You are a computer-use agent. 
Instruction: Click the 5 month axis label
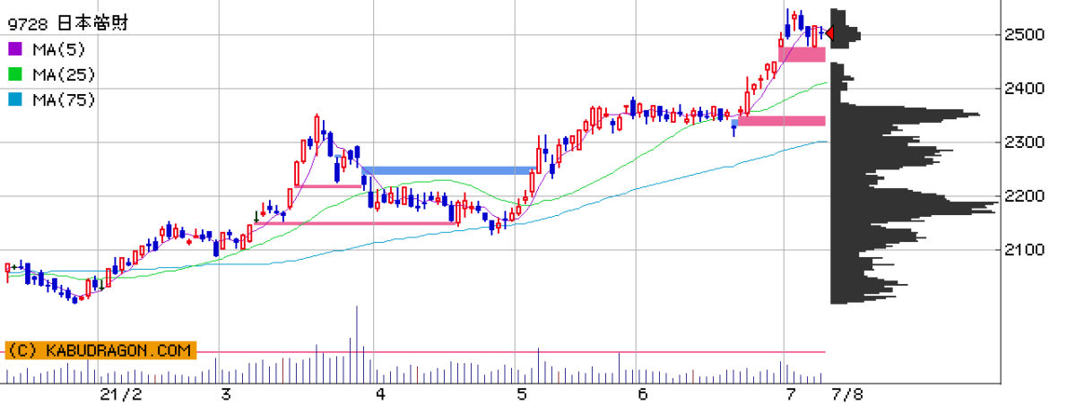pos(522,394)
